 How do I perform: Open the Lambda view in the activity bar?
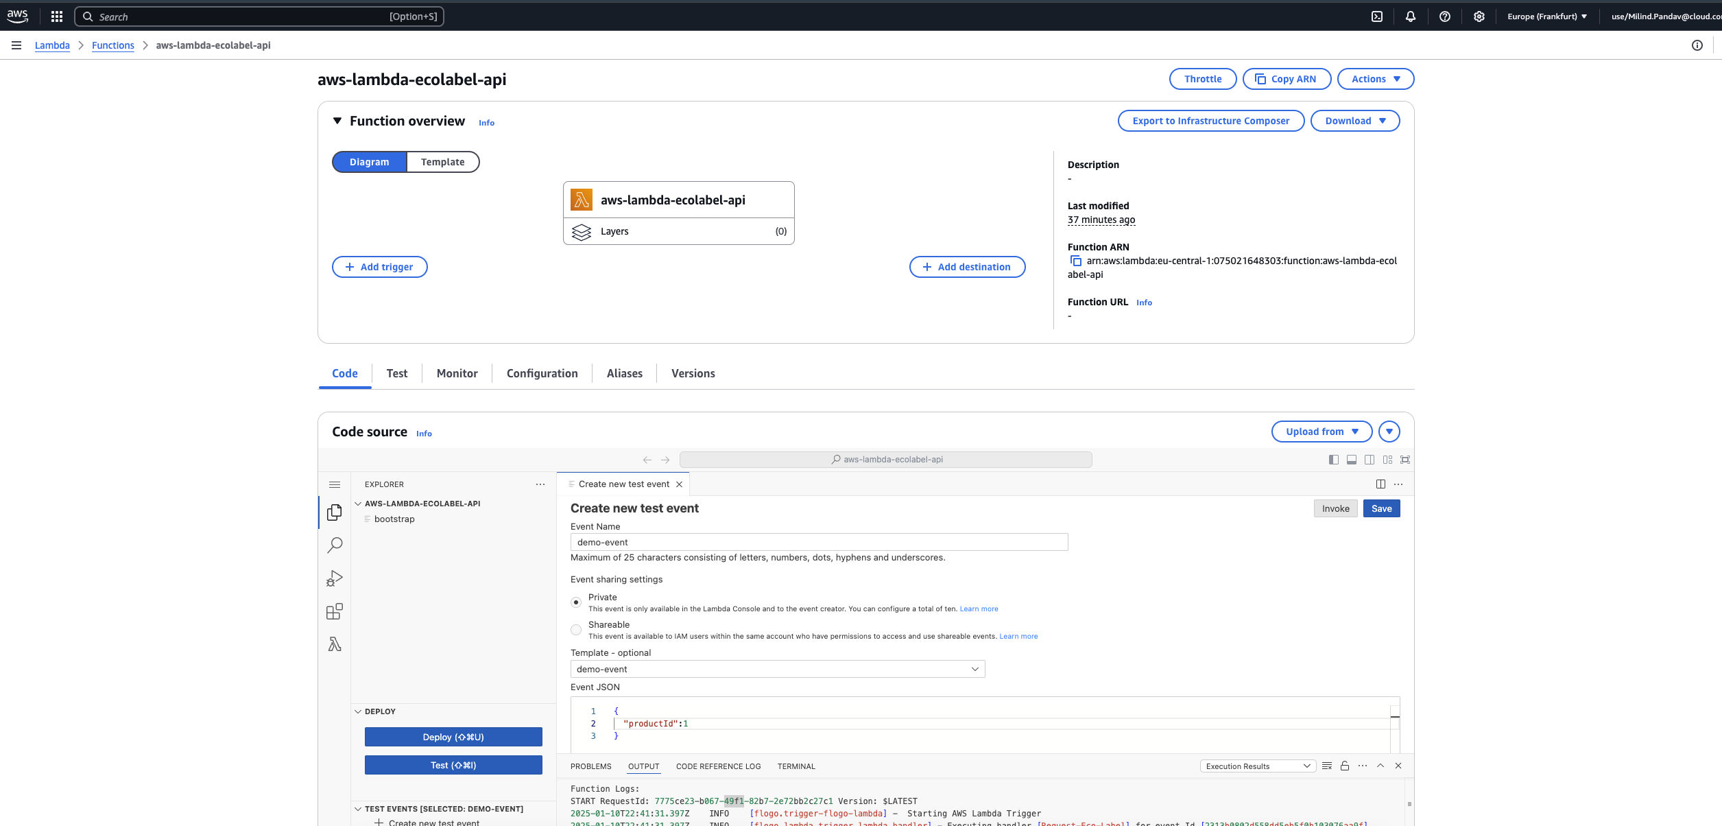(x=335, y=644)
